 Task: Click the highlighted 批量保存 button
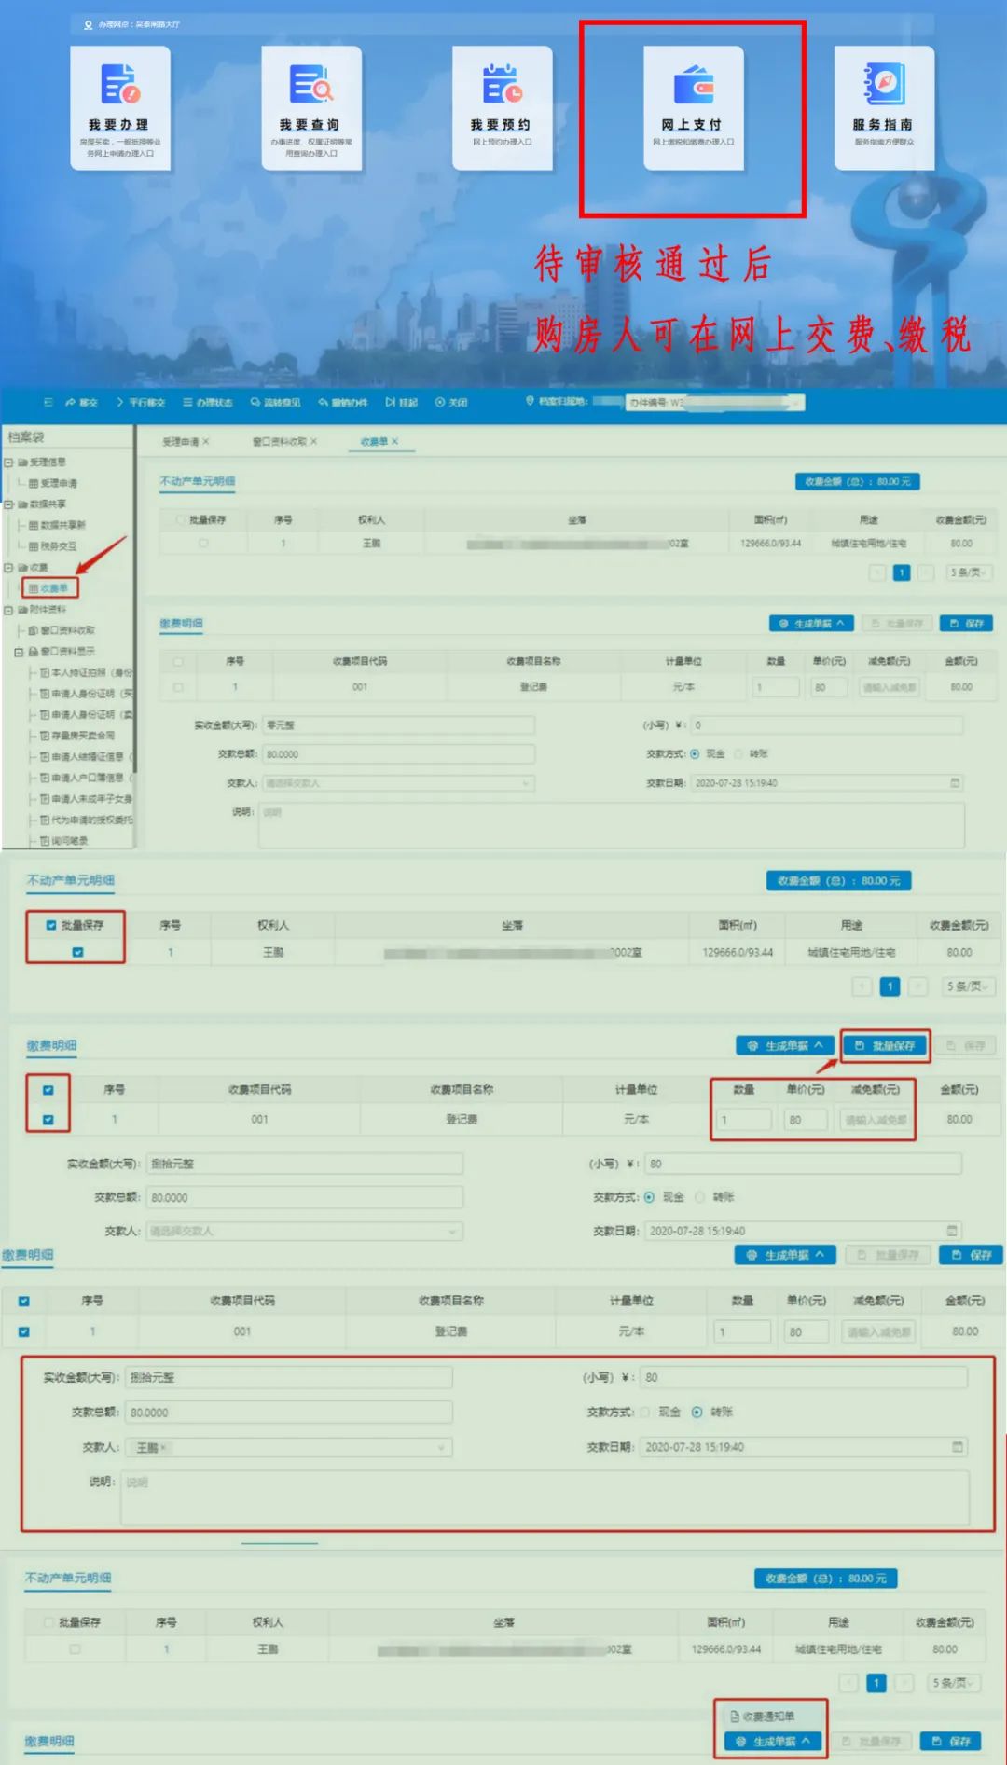click(x=885, y=1046)
